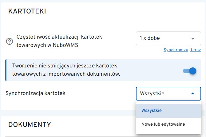Click the DOKUMENTY section heading
The height and width of the screenshot is (137, 206).
pos(30,124)
